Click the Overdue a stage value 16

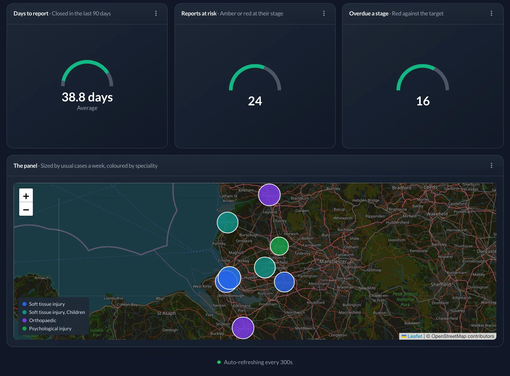point(423,101)
